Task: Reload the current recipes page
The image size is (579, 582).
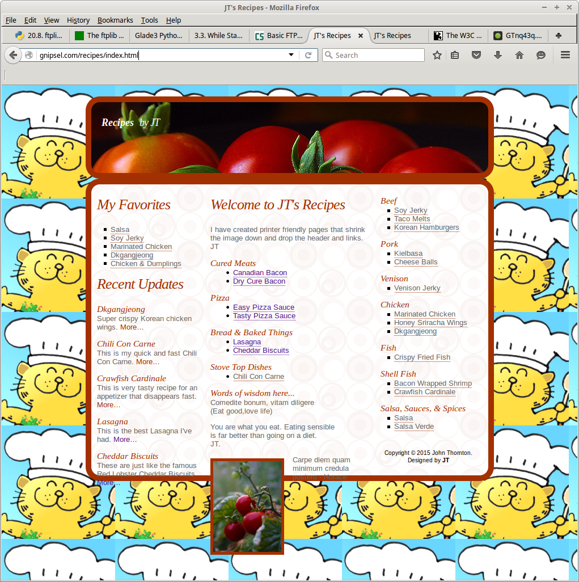Action: 308,55
